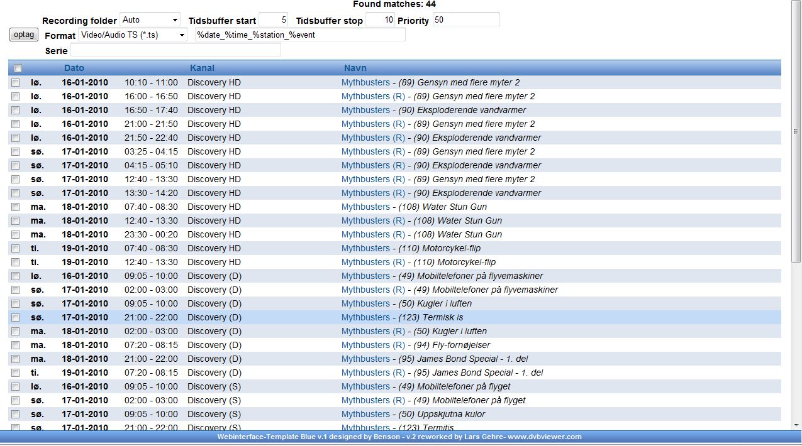Image resolution: width=802 pixels, height=446 pixels.
Task: Check the box for 16-01-2010 10:10 Discovery HD
Action: pos(16,83)
